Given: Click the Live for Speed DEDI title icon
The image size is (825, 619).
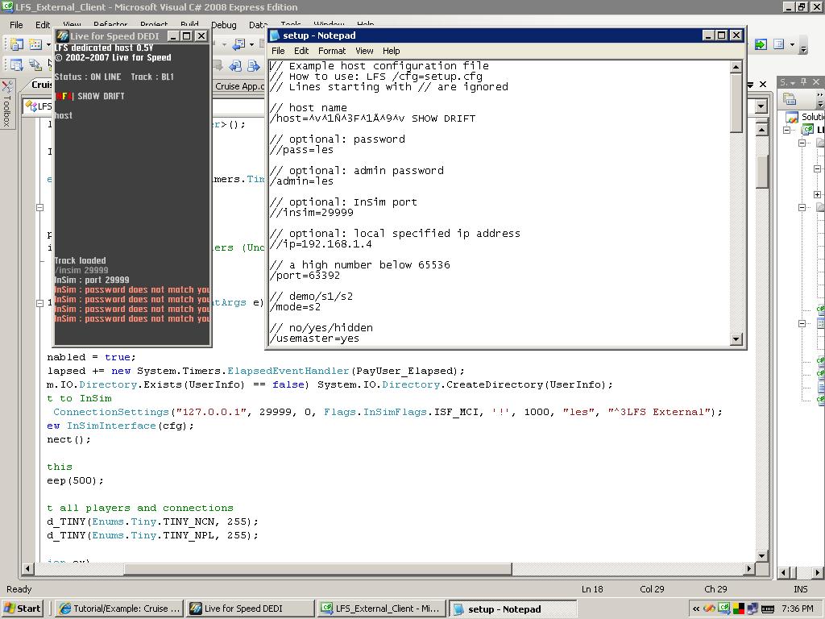Looking at the screenshot, I should (x=63, y=36).
